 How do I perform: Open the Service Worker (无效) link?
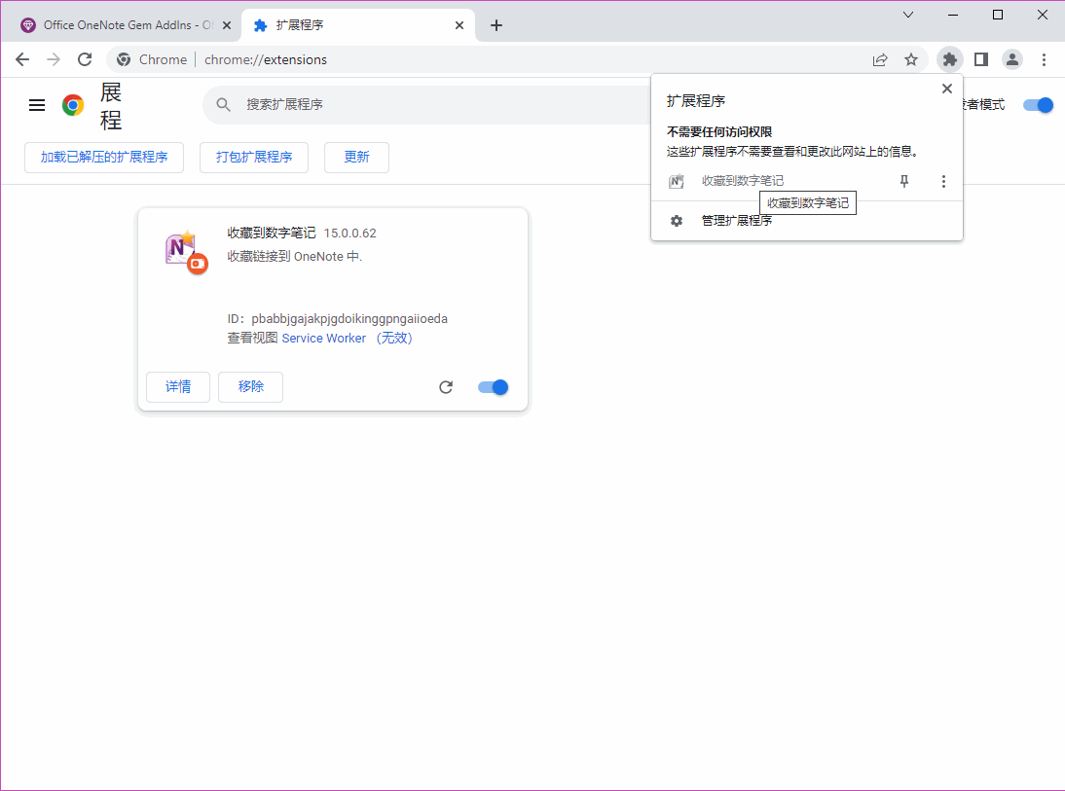(x=348, y=339)
